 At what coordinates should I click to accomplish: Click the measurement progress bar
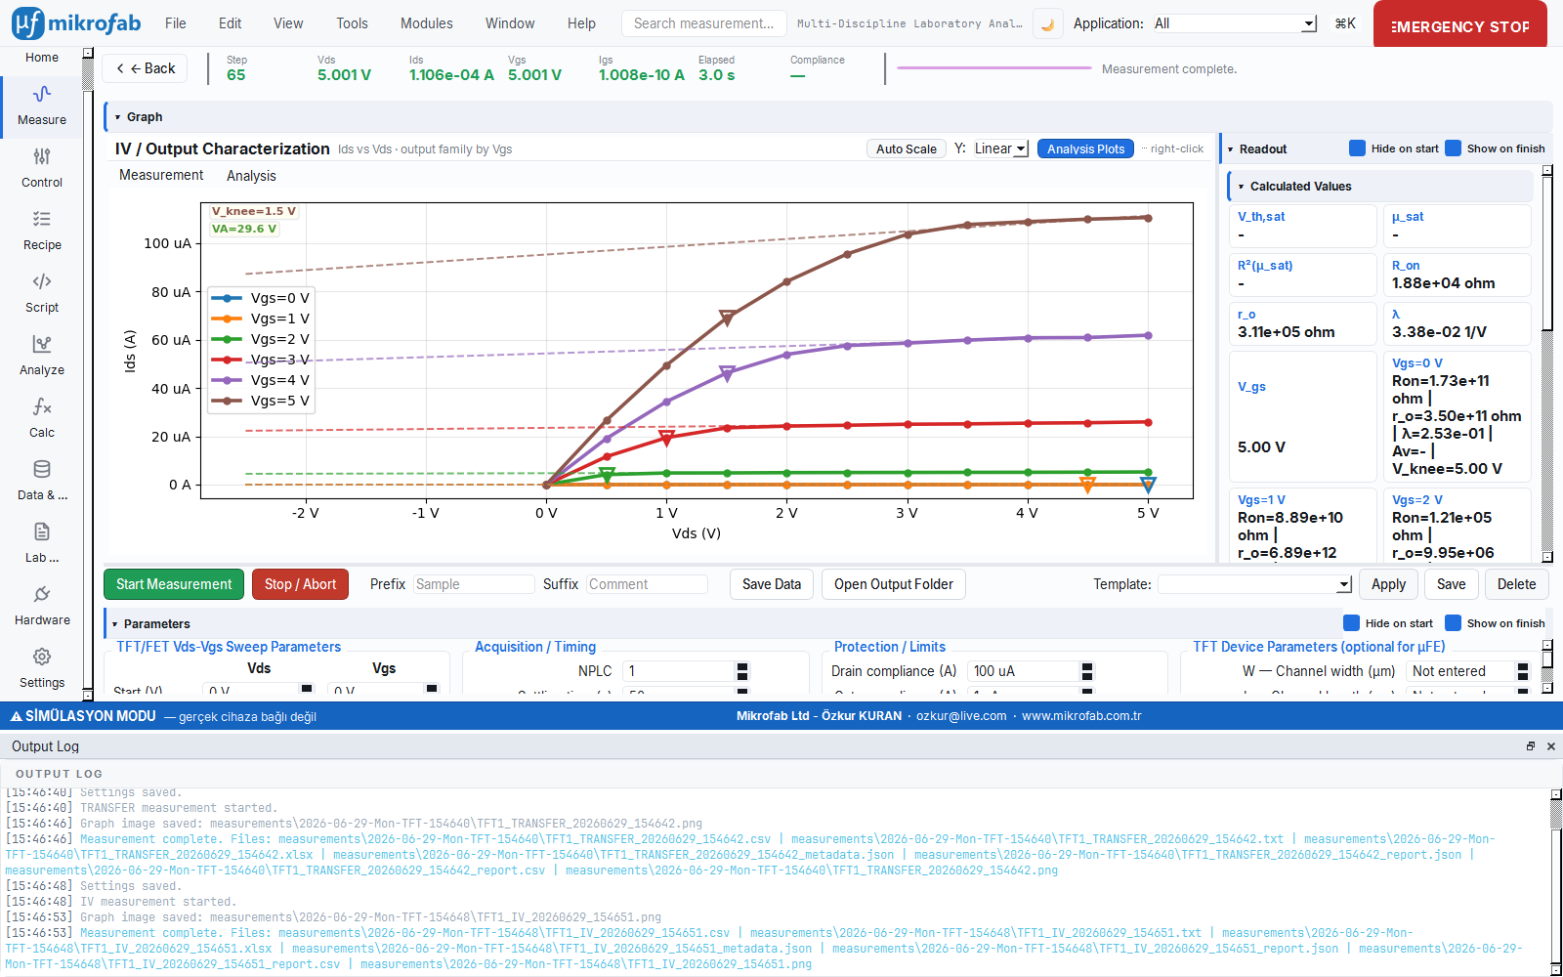tap(993, 68)
